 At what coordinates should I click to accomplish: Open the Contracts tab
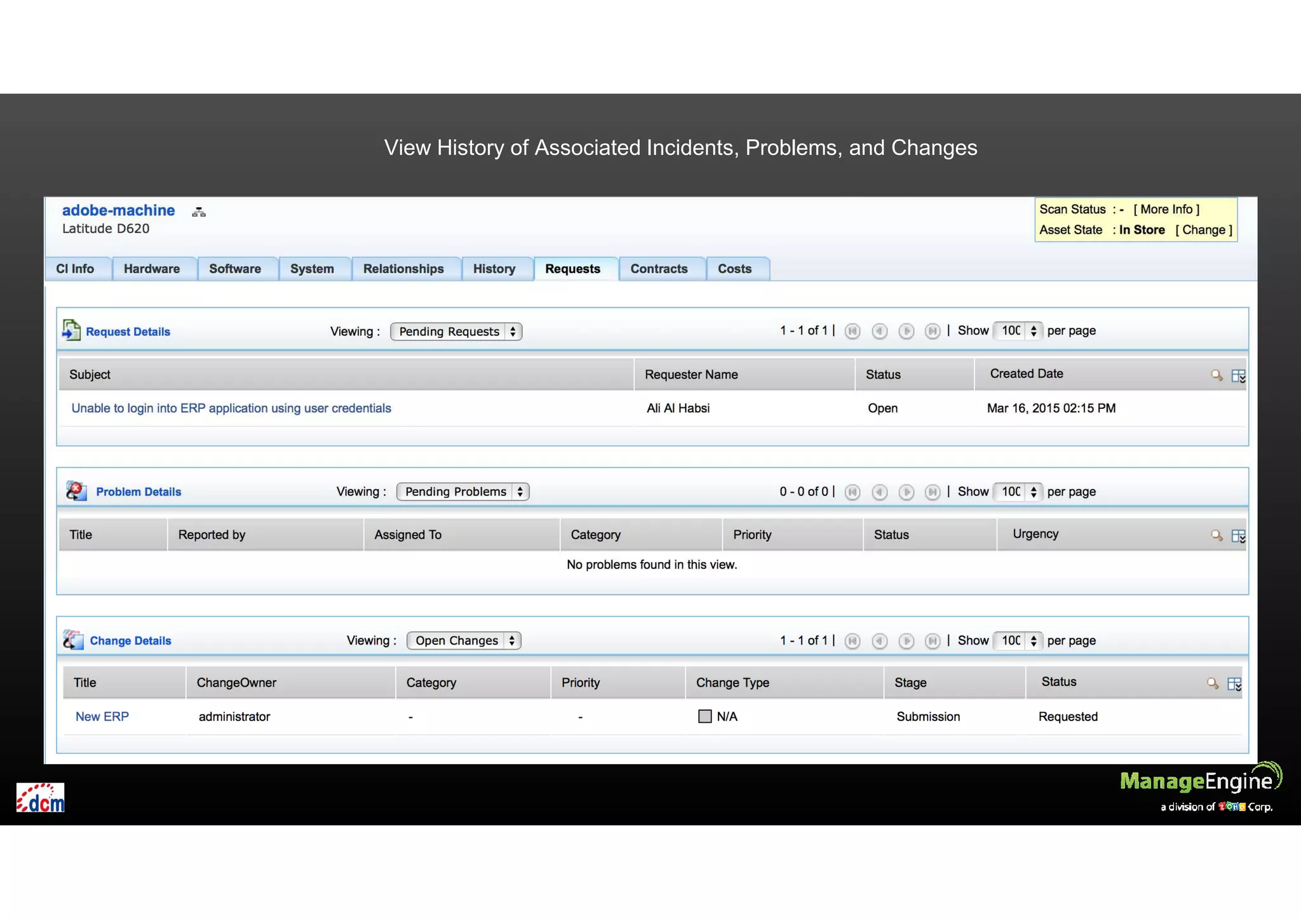(662, 269)
